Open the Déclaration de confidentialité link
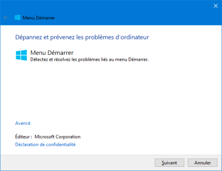222x171 pixels. (45, 144)
